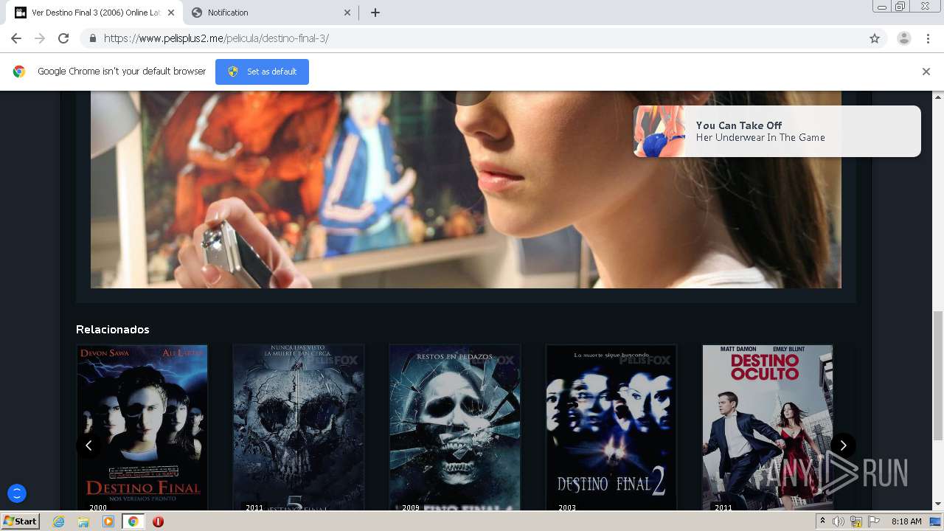Launch Internet Explorer from taskbar
Image resolution: width=944 pixels, height=531 pixels.
point(59,521)
